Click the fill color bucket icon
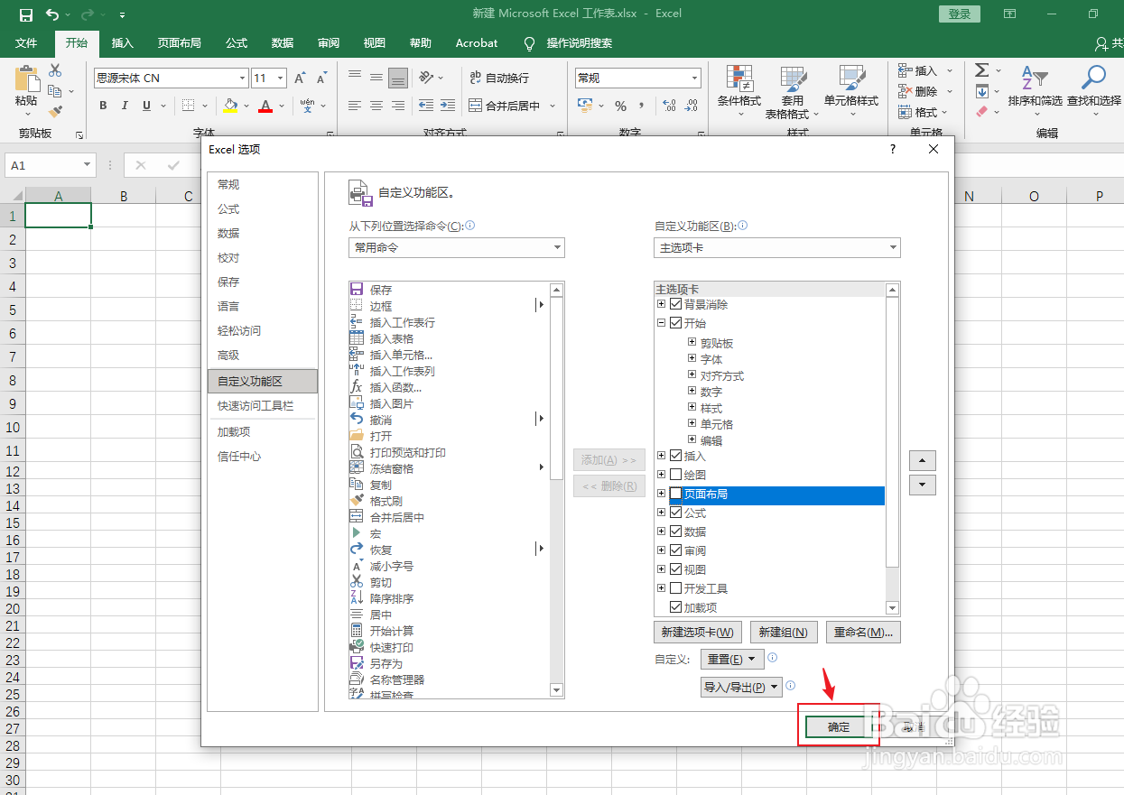Image resolution: width=1124 pixels, height=795 pixels. [230, 106]
